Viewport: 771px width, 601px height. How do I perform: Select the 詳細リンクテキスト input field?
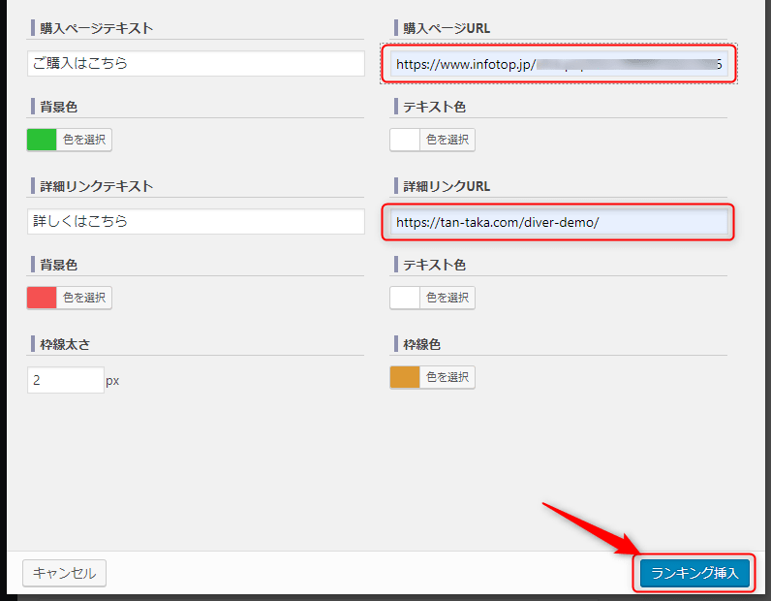[196, 222]
